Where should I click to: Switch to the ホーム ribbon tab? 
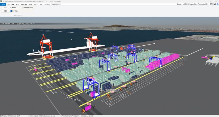click(9, 5)
